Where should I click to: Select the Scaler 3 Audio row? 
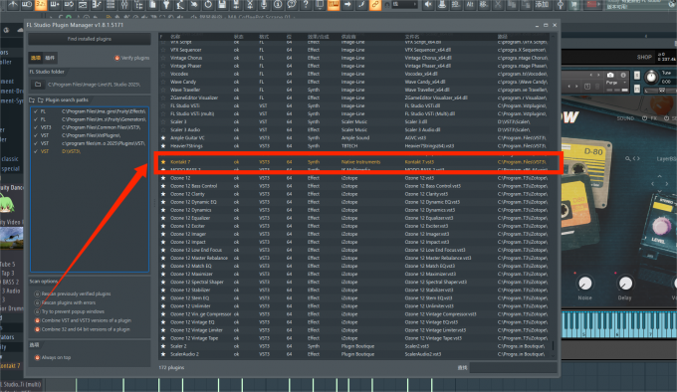pyautogui.click(x=354, y=129)
